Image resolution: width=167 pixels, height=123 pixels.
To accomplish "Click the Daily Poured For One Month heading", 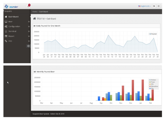I will 48,26.
